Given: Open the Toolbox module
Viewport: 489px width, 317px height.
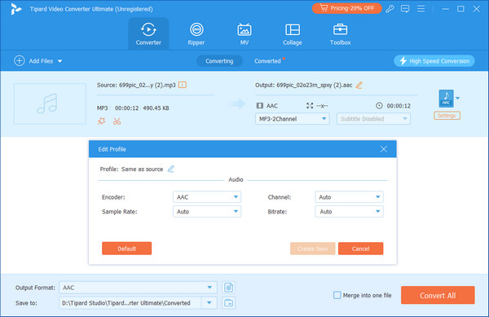Looking at the screenshot, I should [340, 34].
